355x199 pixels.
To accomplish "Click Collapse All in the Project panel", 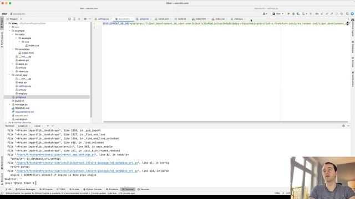I will click(79, 19).
